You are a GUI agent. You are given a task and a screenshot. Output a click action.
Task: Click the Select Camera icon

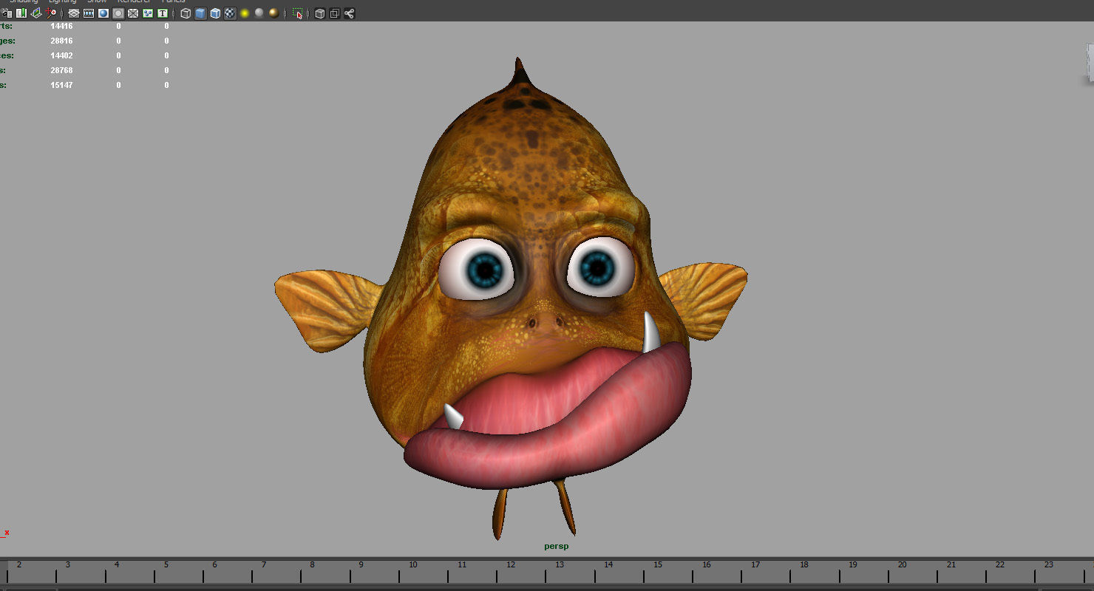7,13
